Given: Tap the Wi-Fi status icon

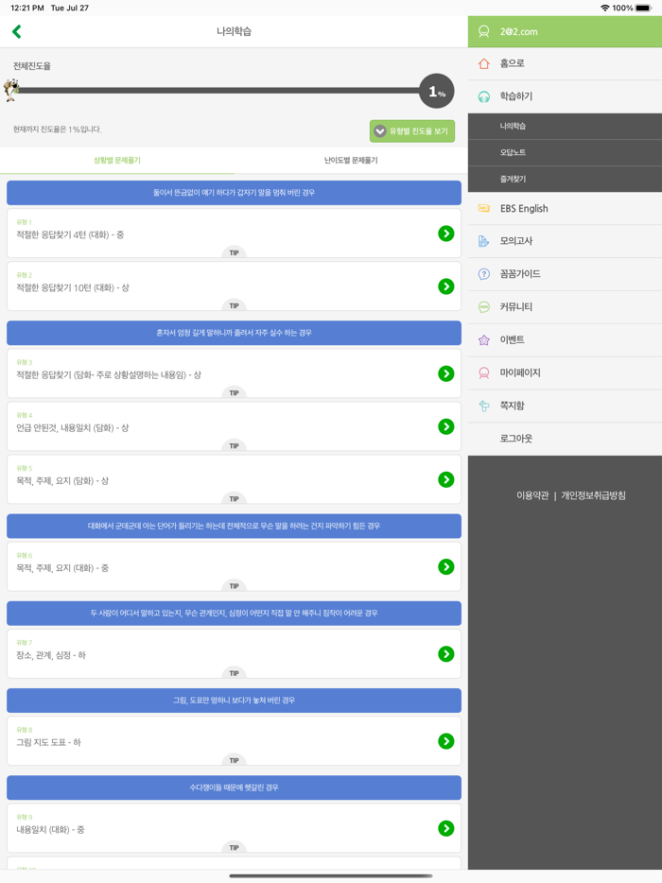Looking at the screenshot, I should point(605,8).
